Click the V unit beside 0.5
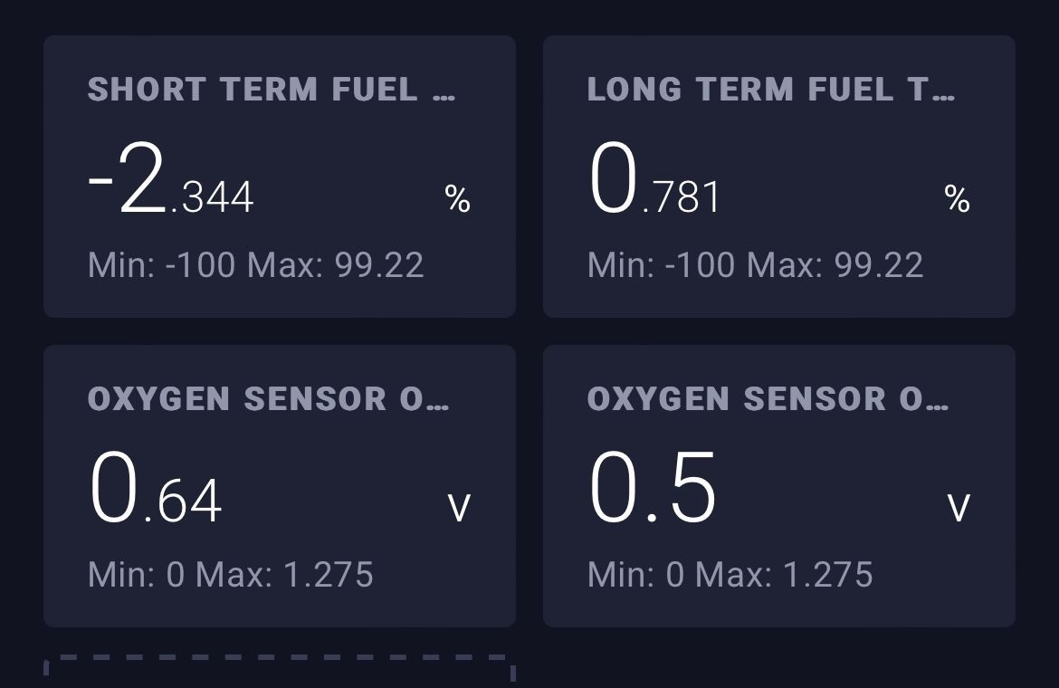Image resolution: width=1059 pixels, height=688 pixels. pos(959,508)
